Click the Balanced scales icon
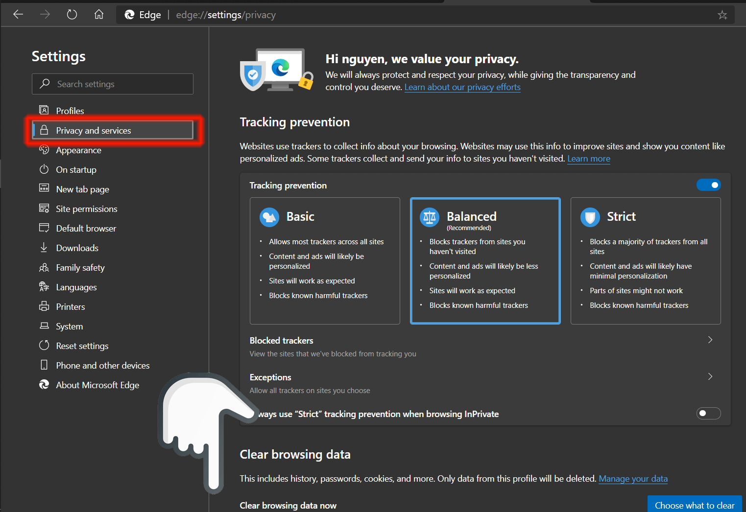 point(430,217)
